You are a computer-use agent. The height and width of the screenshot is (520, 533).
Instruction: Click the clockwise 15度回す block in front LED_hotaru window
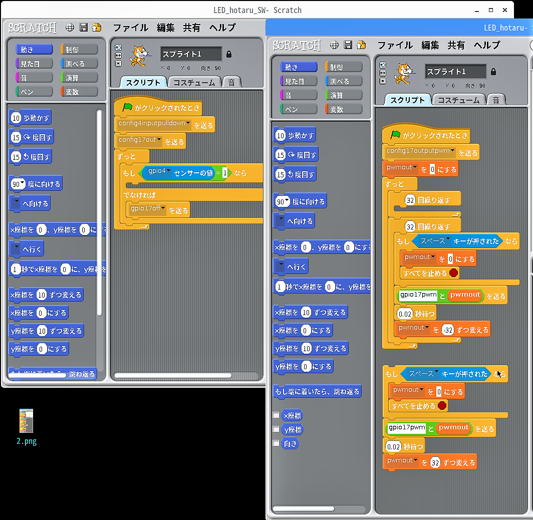pos(296,155)
